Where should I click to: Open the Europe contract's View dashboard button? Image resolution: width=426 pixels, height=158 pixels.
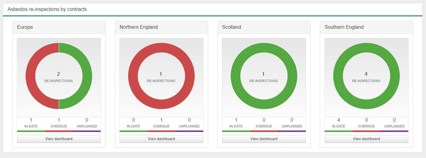click(x=59, y=139)
